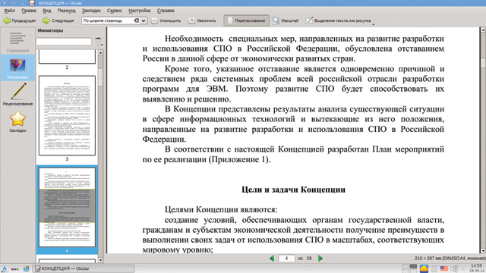Open thumbnails filter options dropdown
The height and width of the screenshot is (273, 486).
tap(99, 42)
